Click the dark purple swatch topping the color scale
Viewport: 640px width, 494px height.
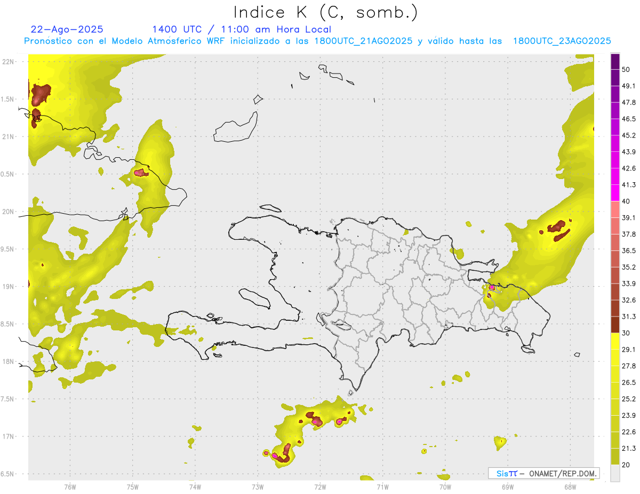615,62
